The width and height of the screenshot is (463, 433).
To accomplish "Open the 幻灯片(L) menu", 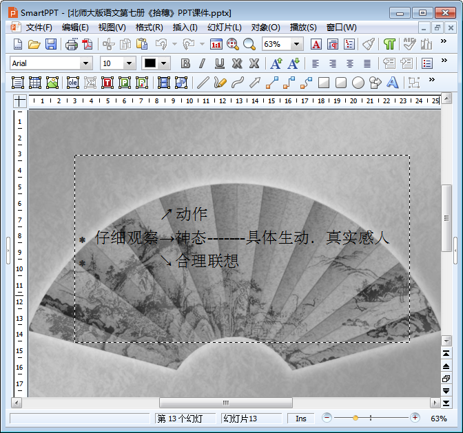I will click(224, 28).
